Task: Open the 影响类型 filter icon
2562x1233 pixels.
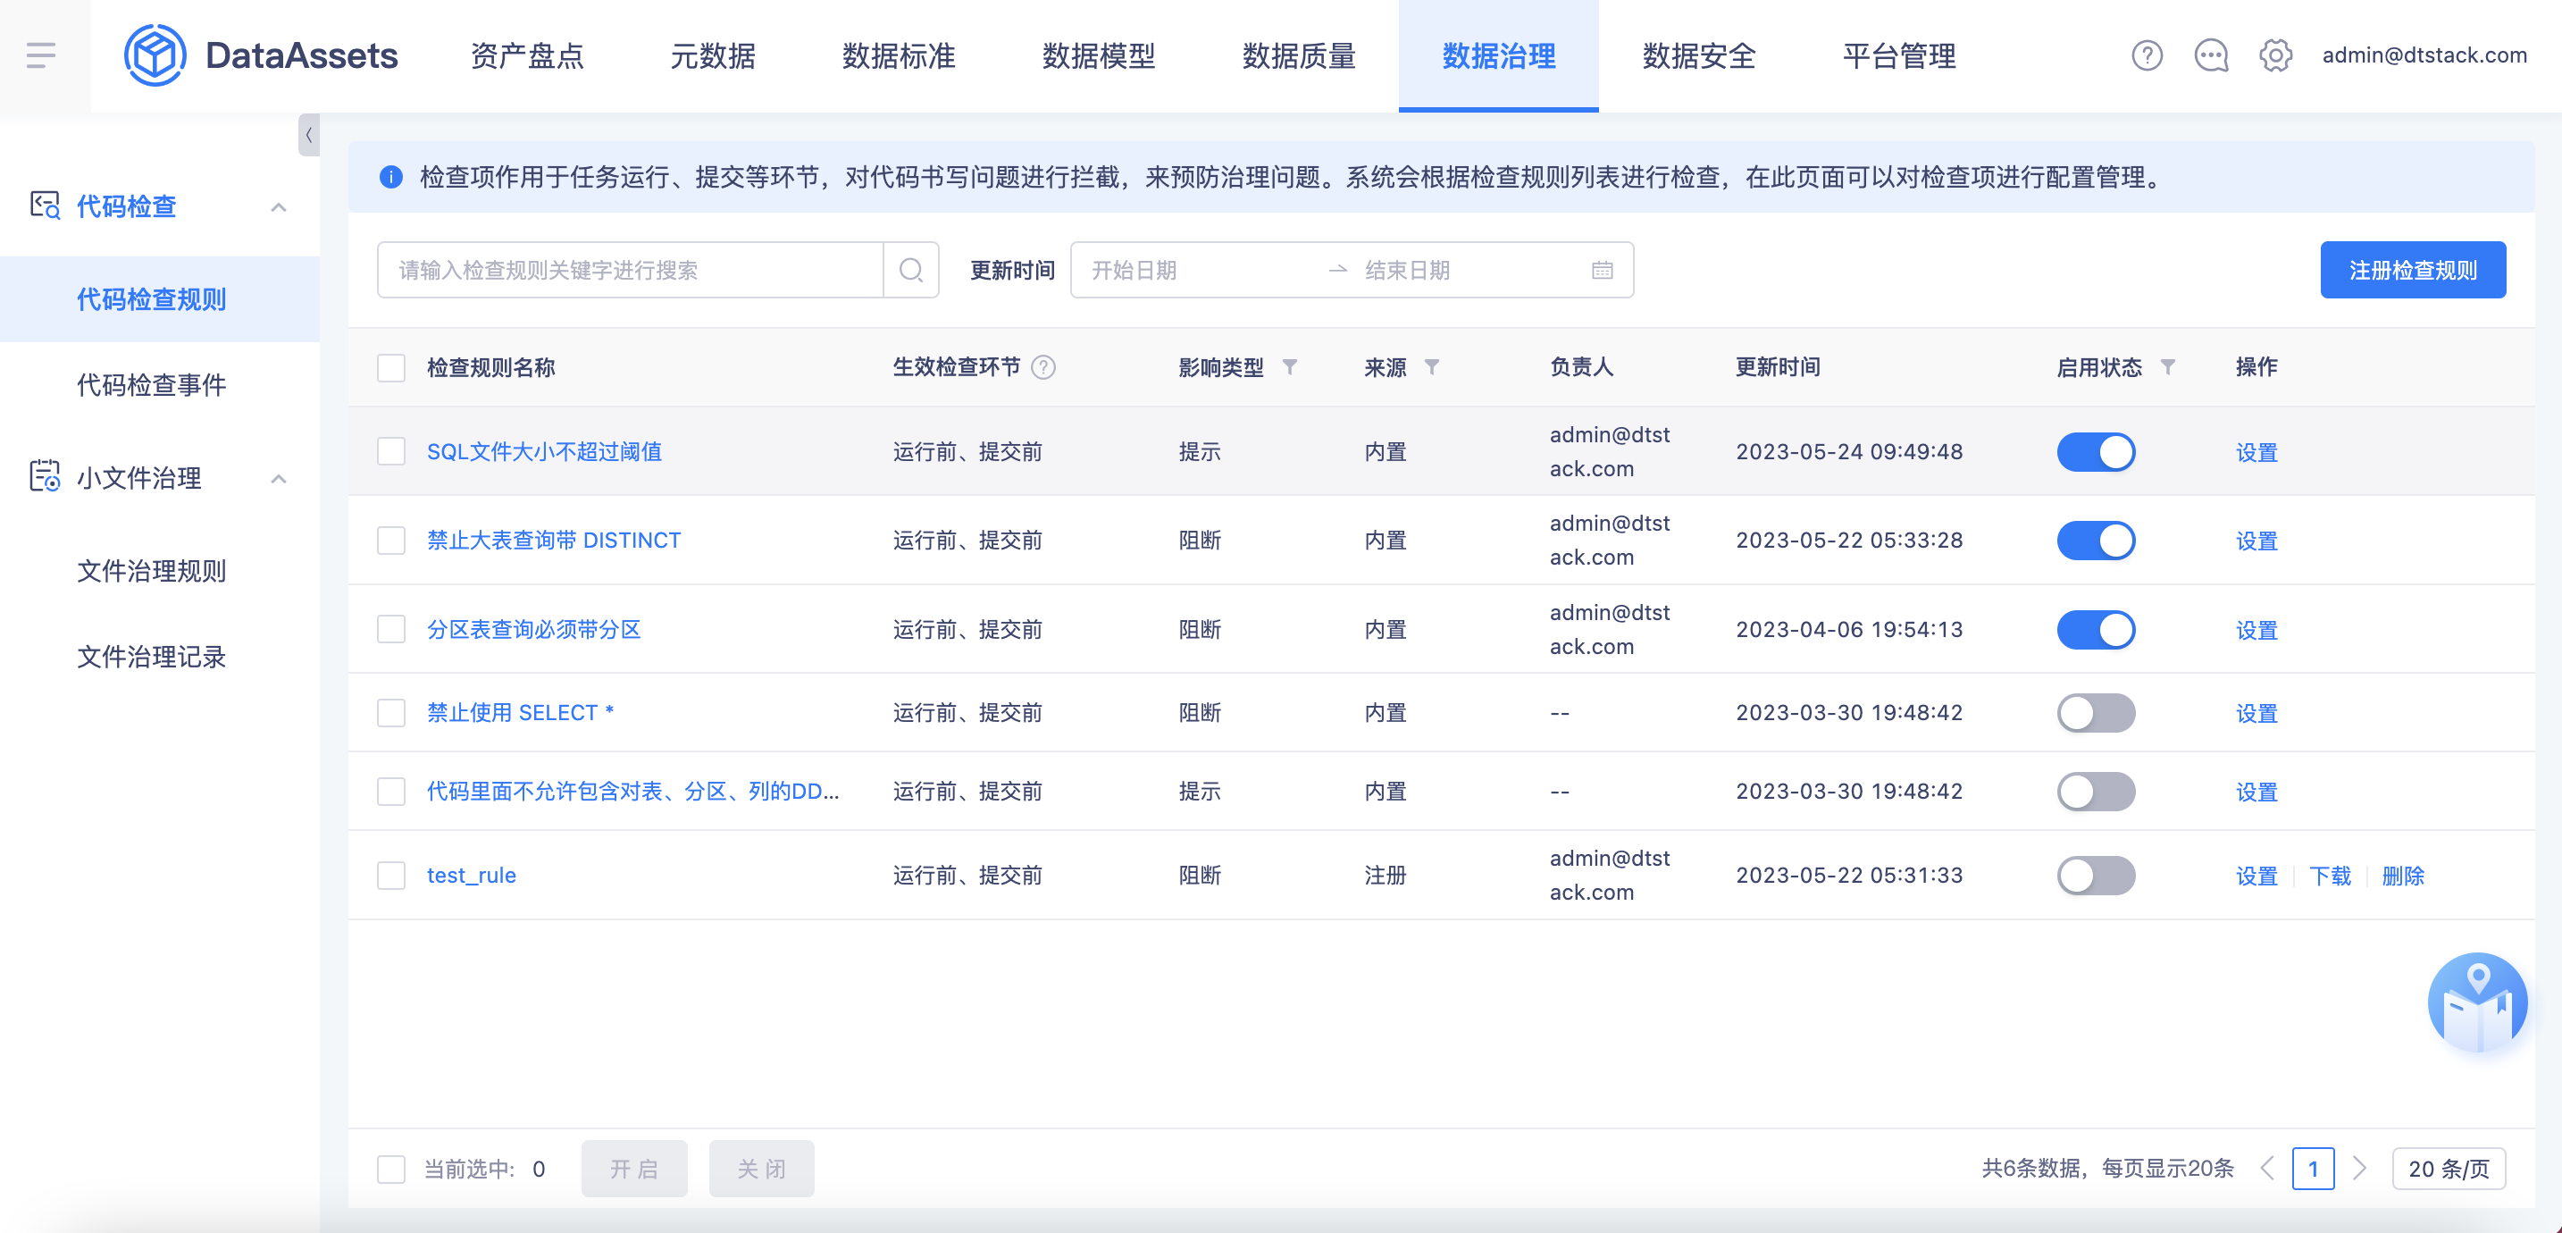Action: [1289, 367]
